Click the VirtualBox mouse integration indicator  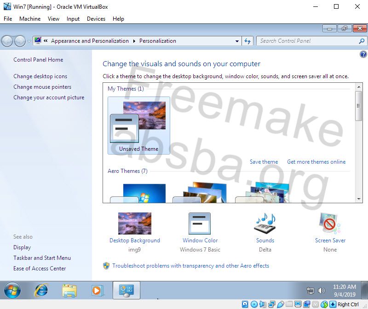tap(324, 304)
